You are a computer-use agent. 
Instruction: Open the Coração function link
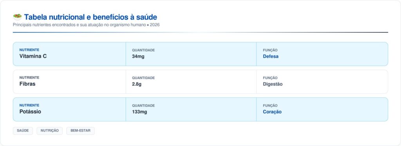coord(272,112)
